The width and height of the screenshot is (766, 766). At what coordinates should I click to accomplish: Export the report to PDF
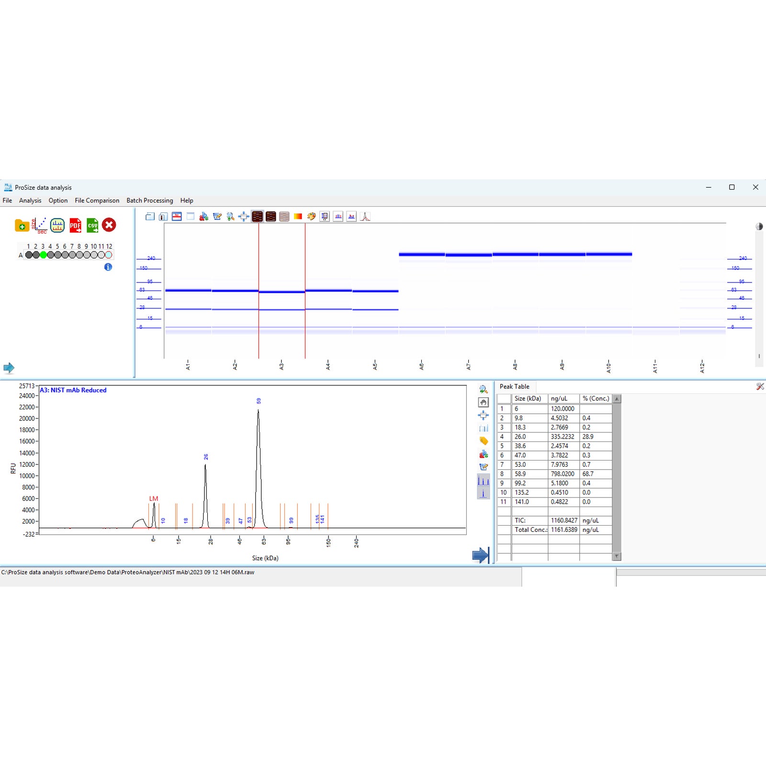[x=75, y=225]
